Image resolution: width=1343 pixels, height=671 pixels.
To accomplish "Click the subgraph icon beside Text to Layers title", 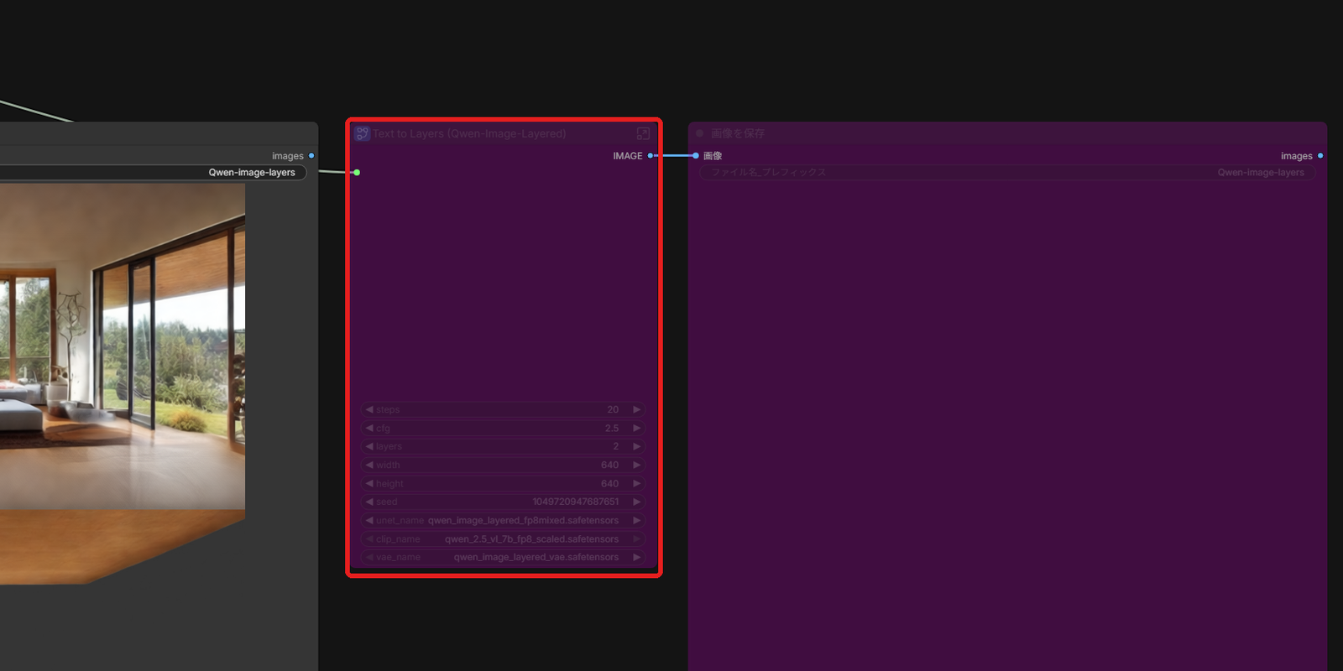I will pos(362,133).
